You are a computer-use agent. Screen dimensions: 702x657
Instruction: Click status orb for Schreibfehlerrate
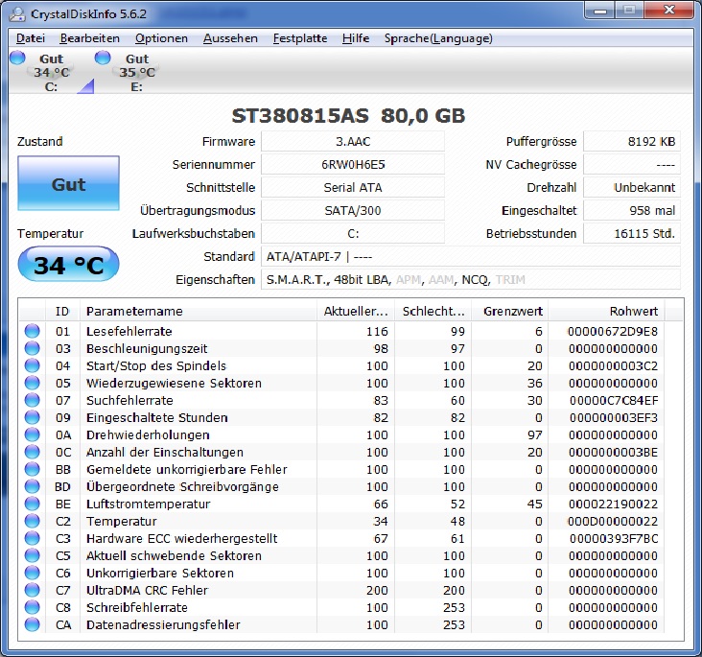click(32, 607)
